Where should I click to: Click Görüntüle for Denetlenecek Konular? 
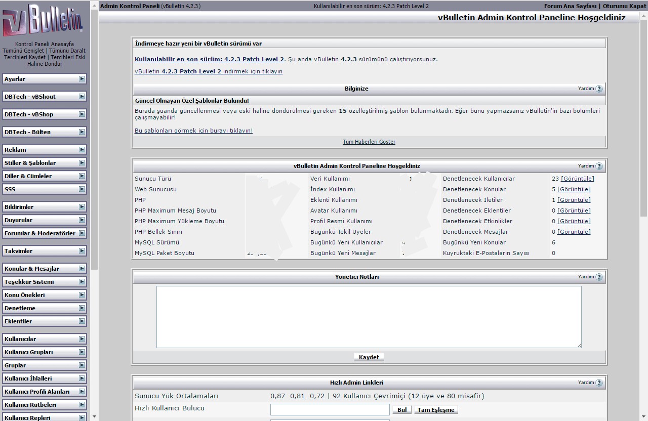coord(574,189)
